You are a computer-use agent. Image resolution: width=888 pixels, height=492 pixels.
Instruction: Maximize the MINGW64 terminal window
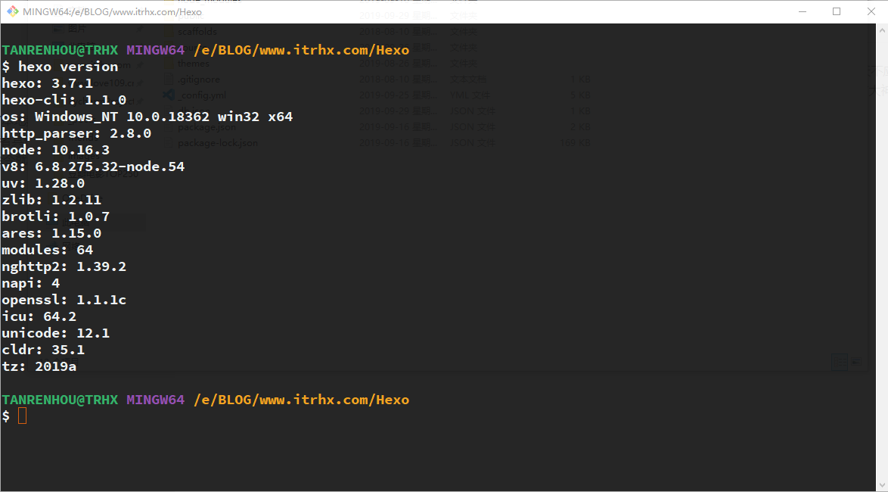[x=837, y=11]
